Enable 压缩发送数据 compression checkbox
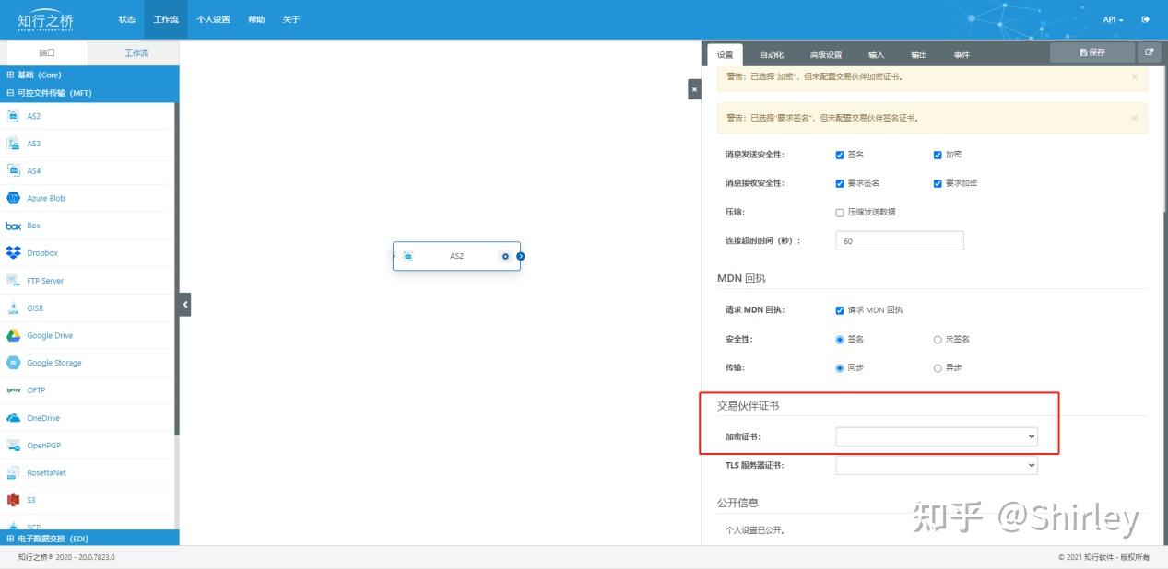 tap(840, 212)
